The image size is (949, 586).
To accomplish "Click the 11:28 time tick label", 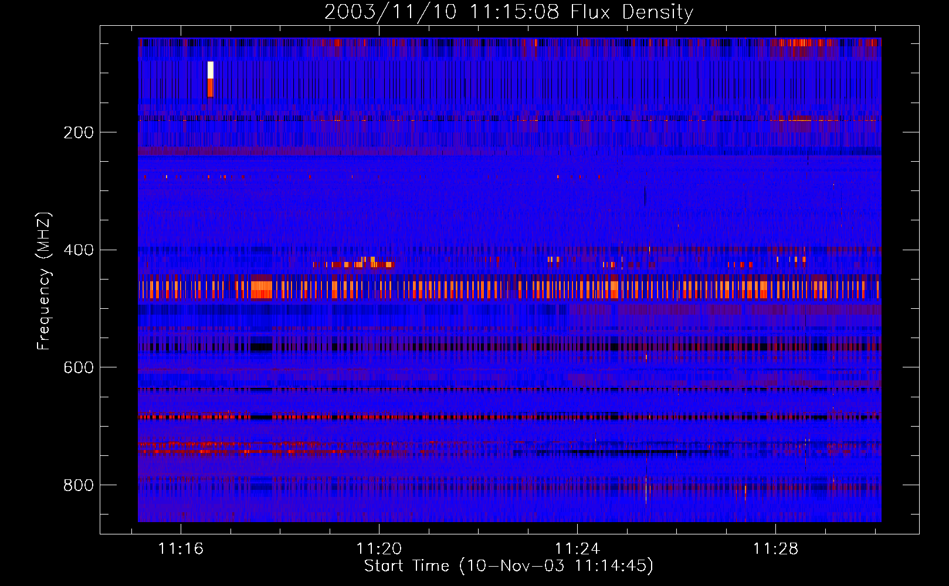I will pos(775,548).
